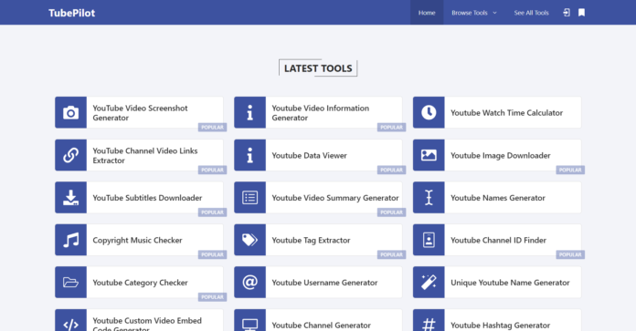Viewport: 636px width, 331px height.
Task: Open Youtube Video Summary Generator link
Action: (335, 198)
